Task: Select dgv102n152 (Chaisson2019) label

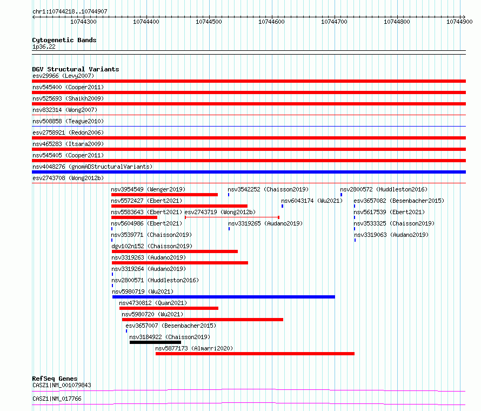Action: click(152, 246)
